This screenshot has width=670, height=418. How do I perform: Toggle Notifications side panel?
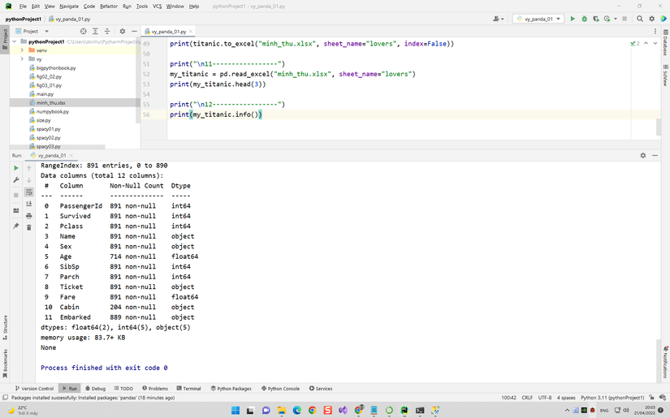coord(666,362)
